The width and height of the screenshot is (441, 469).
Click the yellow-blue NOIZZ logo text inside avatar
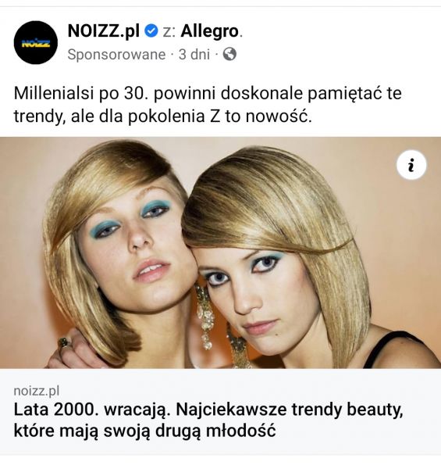click(36, 43)
